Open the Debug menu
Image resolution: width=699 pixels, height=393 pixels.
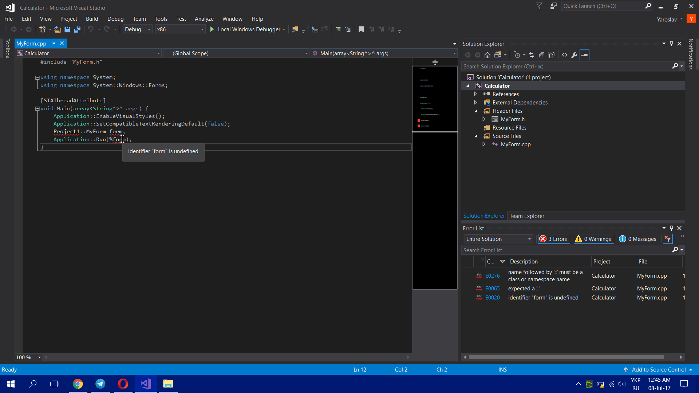115,19
